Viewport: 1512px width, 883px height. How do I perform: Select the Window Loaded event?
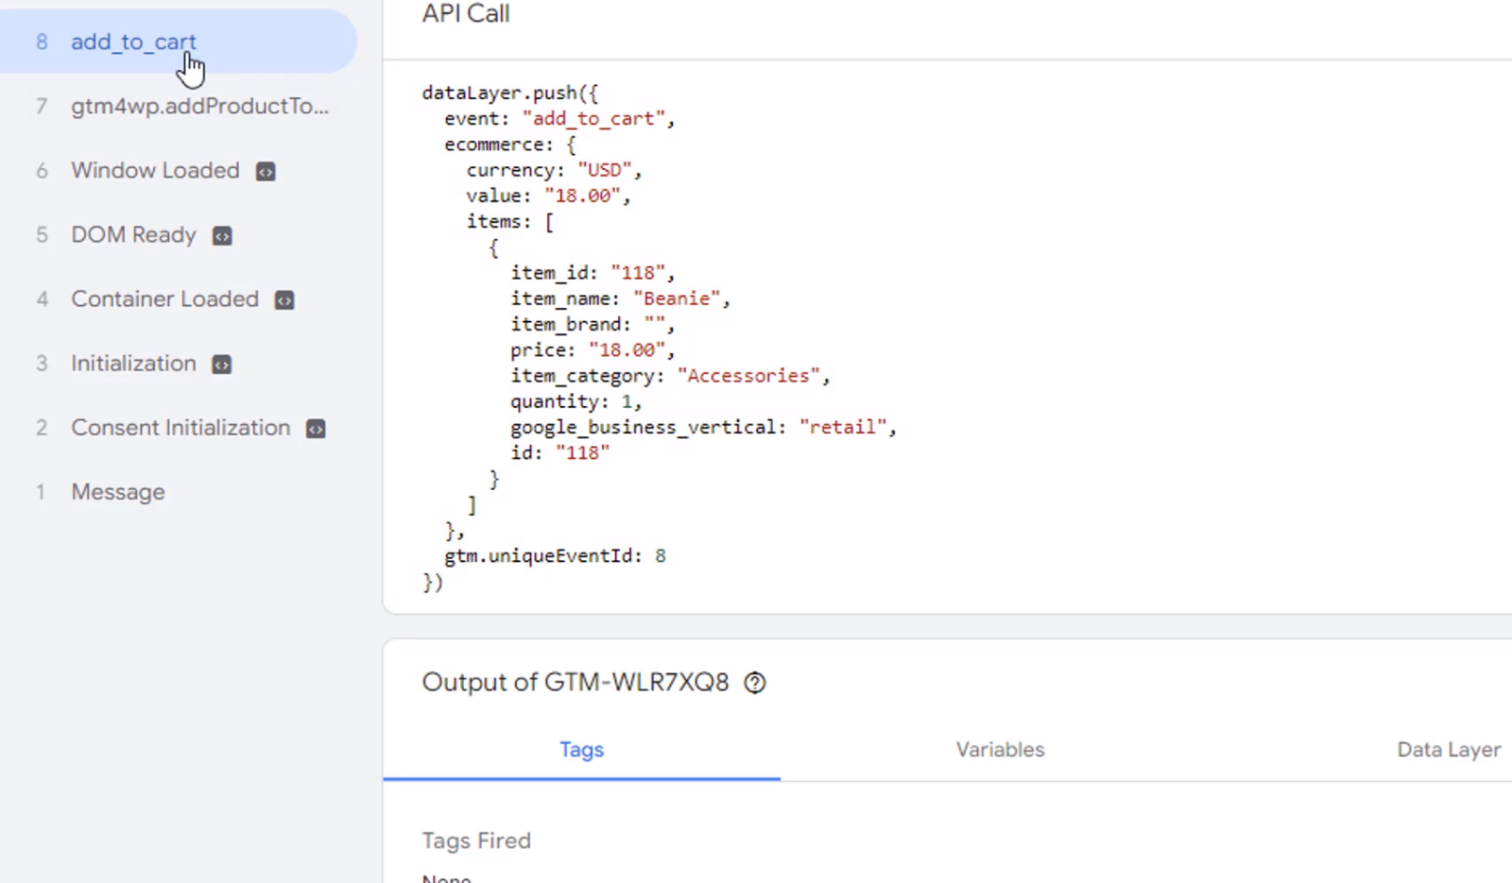[154, 171]
